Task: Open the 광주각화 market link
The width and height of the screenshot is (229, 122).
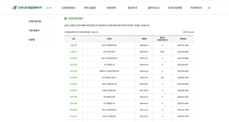Action: tap(74, 97)
